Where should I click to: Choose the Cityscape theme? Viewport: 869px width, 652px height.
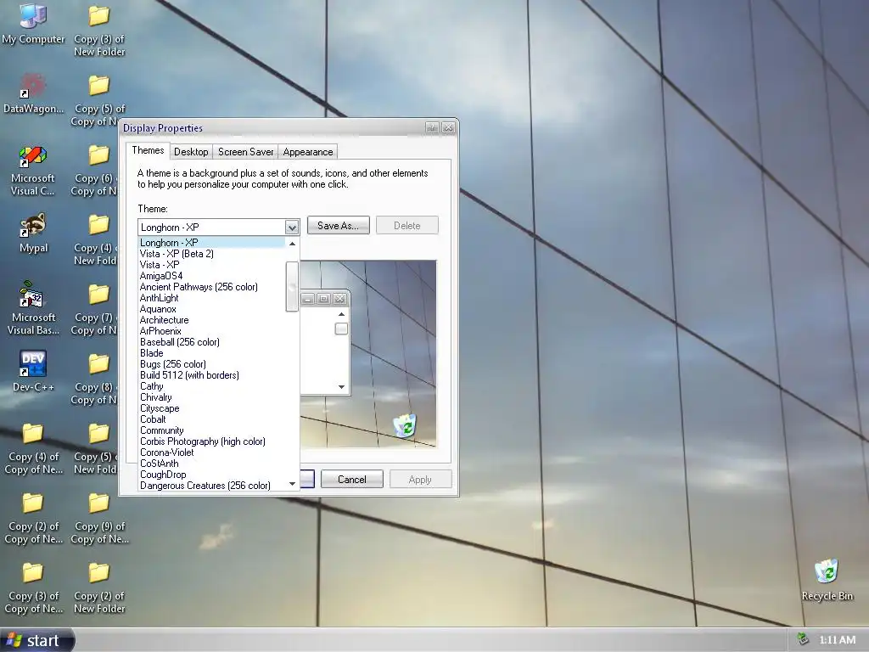[211, 408]
